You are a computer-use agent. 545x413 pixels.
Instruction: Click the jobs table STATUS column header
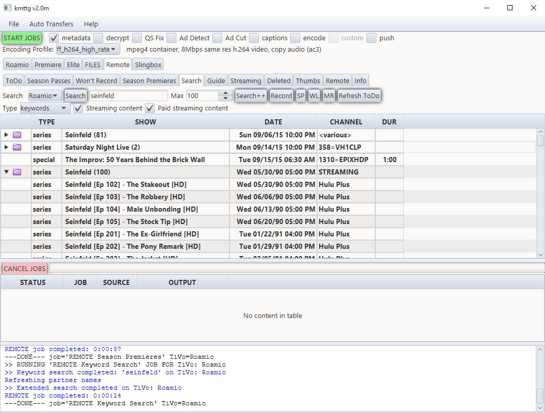[x=32, y=282]
